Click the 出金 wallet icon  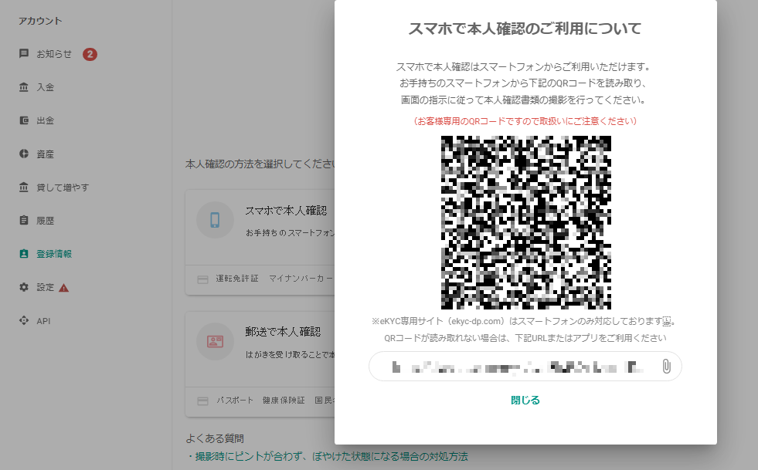click(x=24, y=121)
